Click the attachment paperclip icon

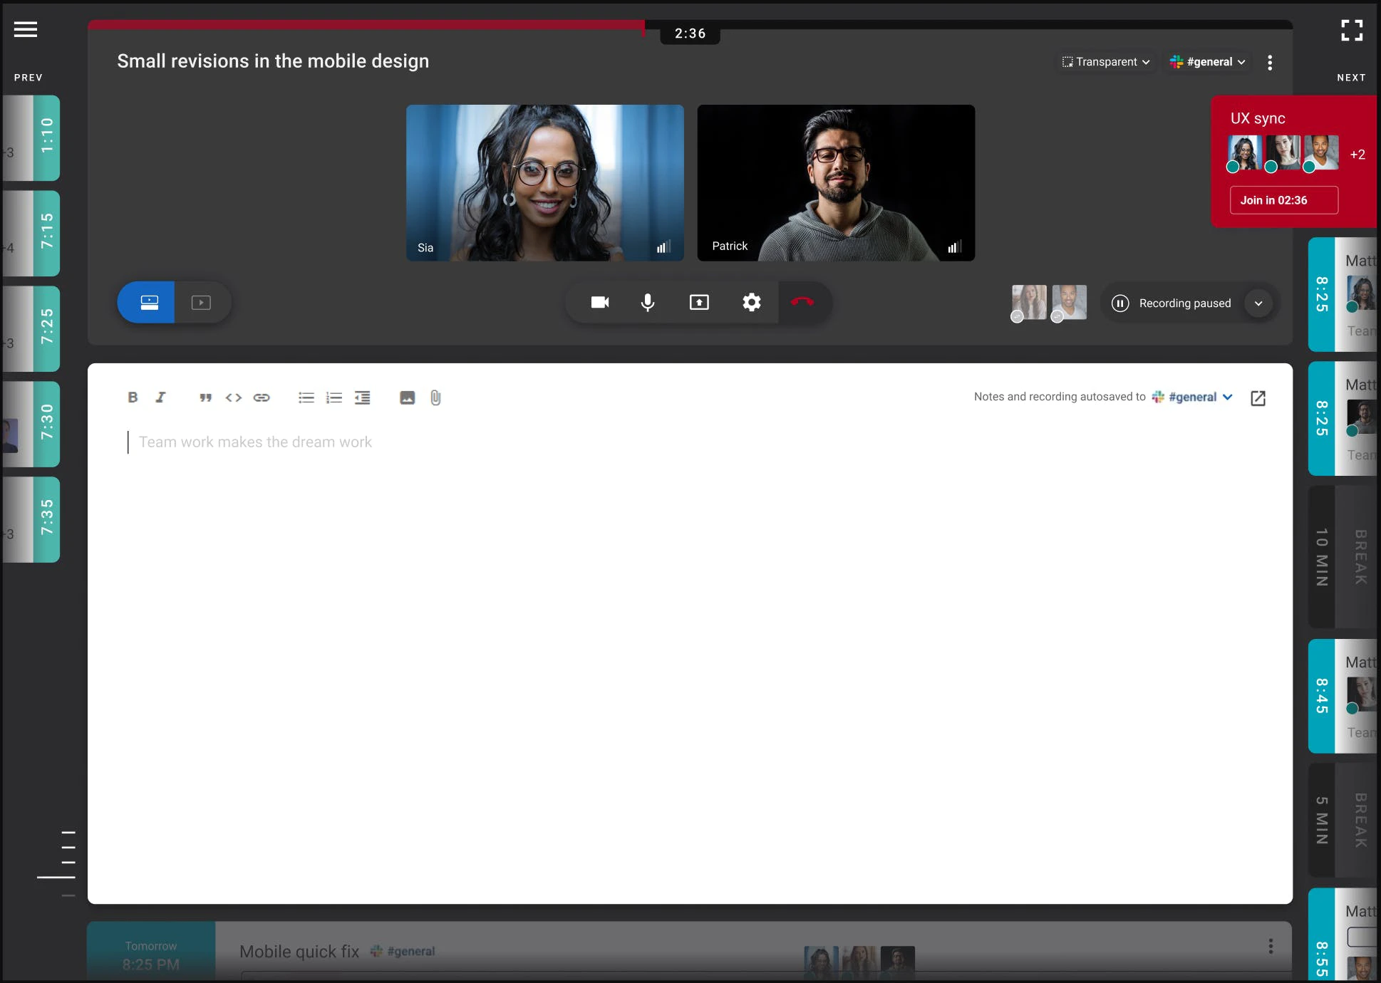(435, 397)
